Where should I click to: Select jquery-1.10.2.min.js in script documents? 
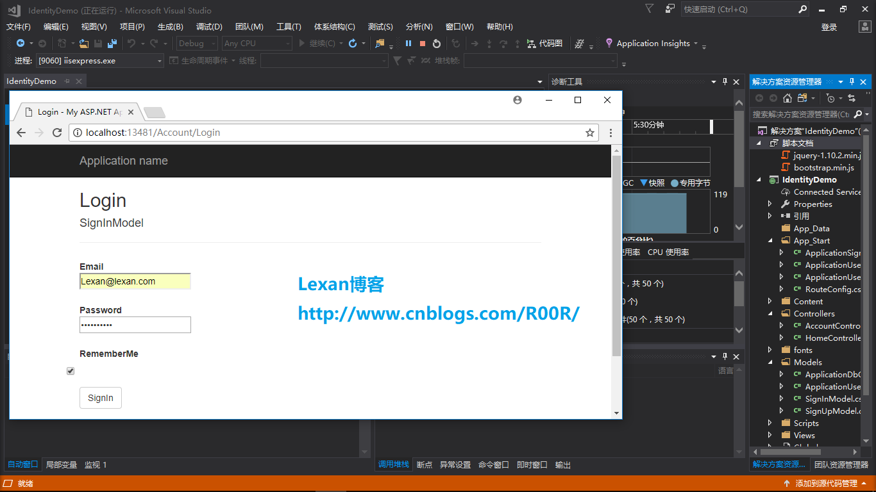(x=827, y=156)
